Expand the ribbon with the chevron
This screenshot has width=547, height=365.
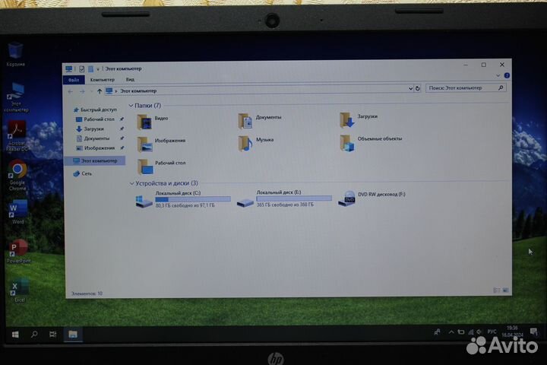[x=498, y=75]
